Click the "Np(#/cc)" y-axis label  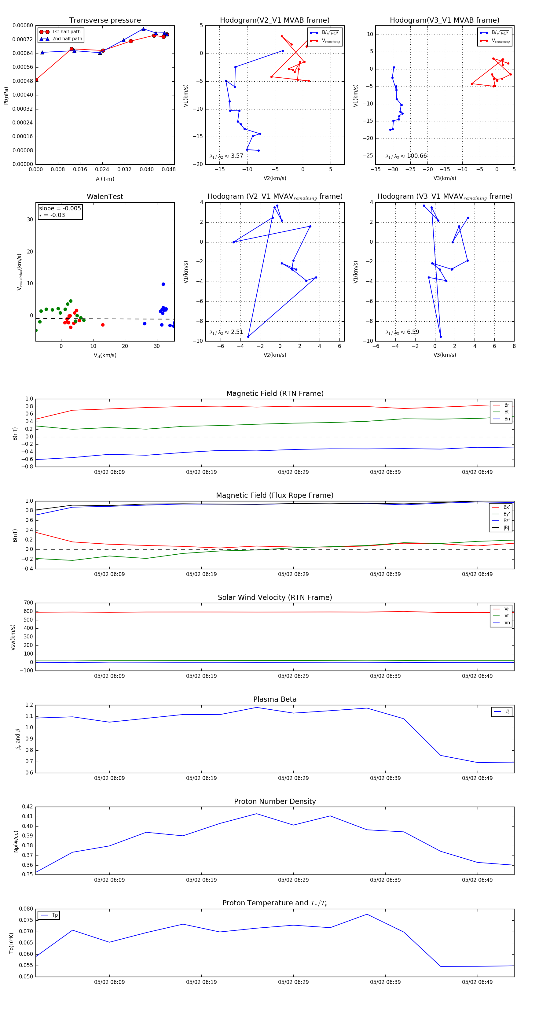(16, 841)
